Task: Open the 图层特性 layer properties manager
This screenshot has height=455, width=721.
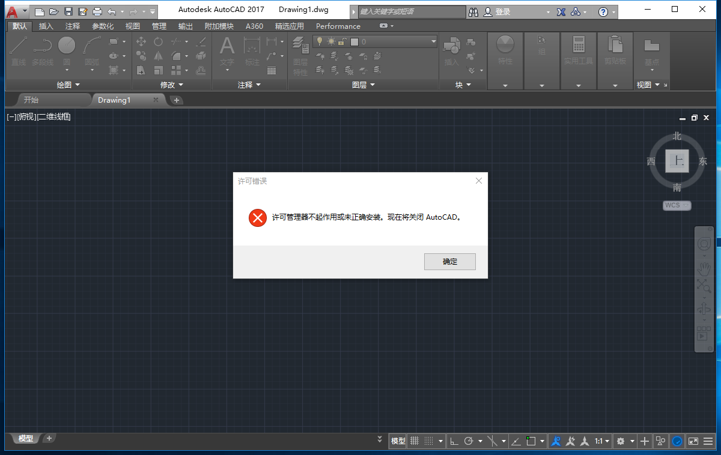Action: pos(300,56)
